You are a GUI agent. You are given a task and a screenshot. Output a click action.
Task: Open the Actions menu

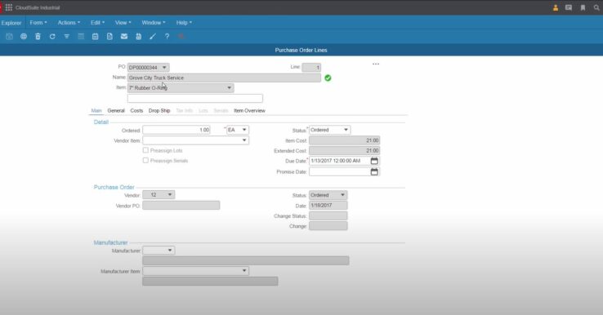point(69,23)
